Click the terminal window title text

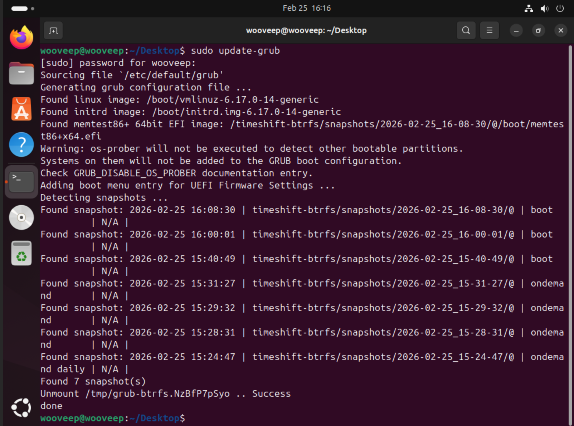click(306, 30)
